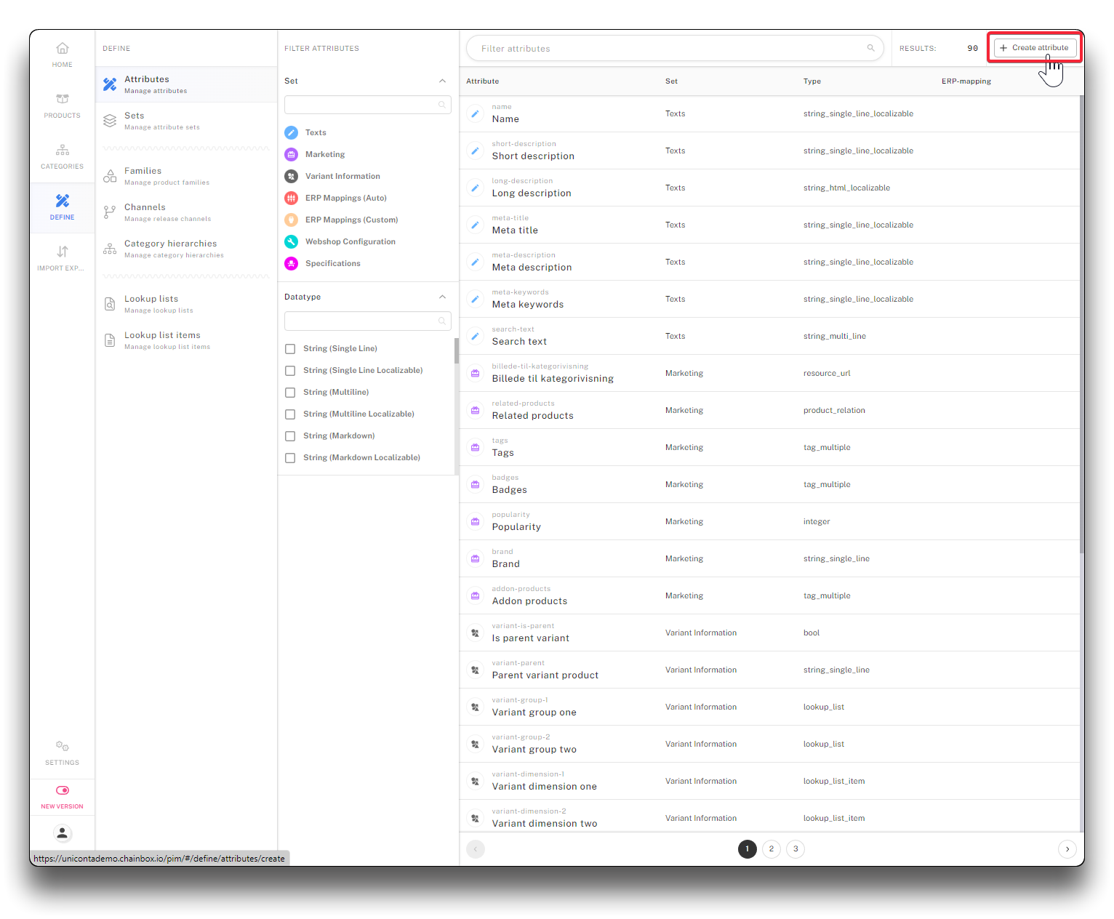Open Settings gear in sidebar
Image resolution: width=1114 pixels, height=919 pixels.
click(x=63, y=753)
